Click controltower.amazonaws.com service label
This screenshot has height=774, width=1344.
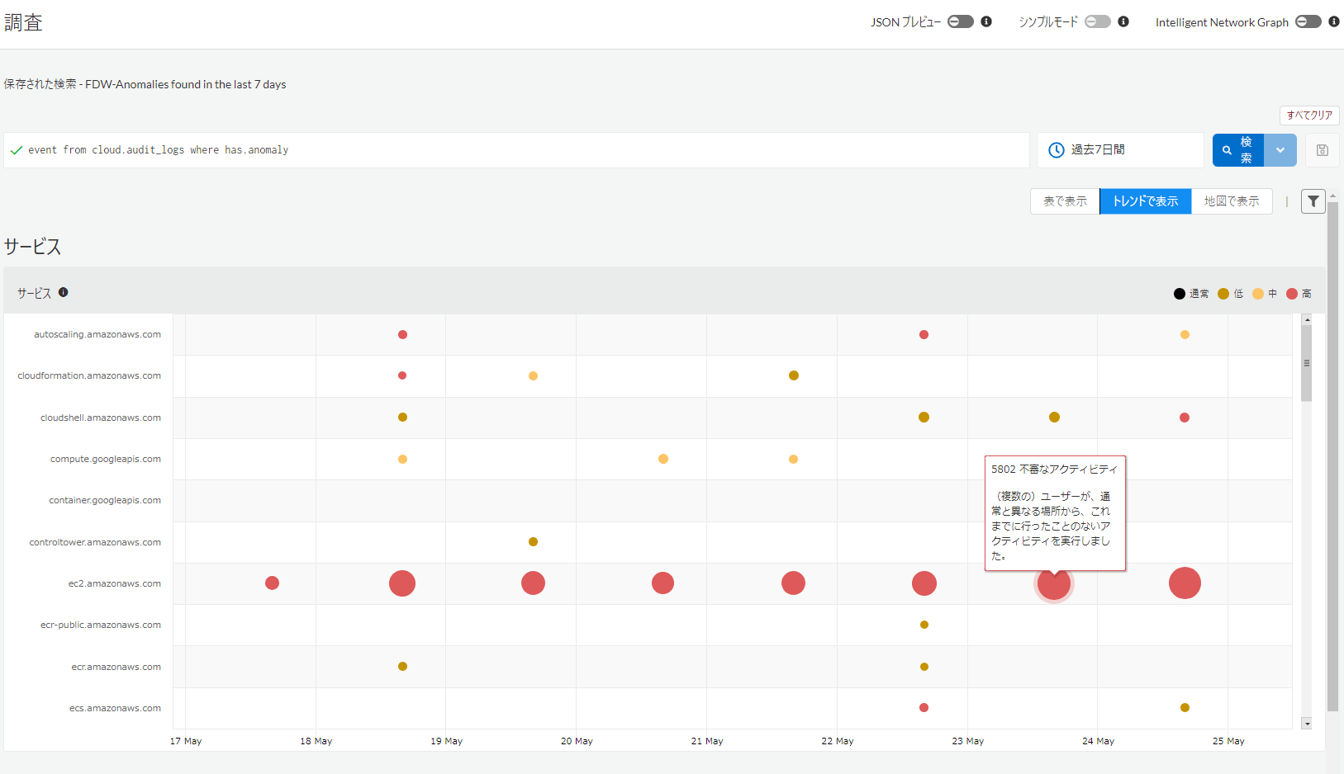click(95, 542)
